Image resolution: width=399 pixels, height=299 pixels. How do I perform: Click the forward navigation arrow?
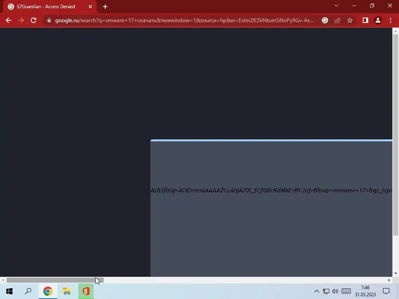point(21,20)
